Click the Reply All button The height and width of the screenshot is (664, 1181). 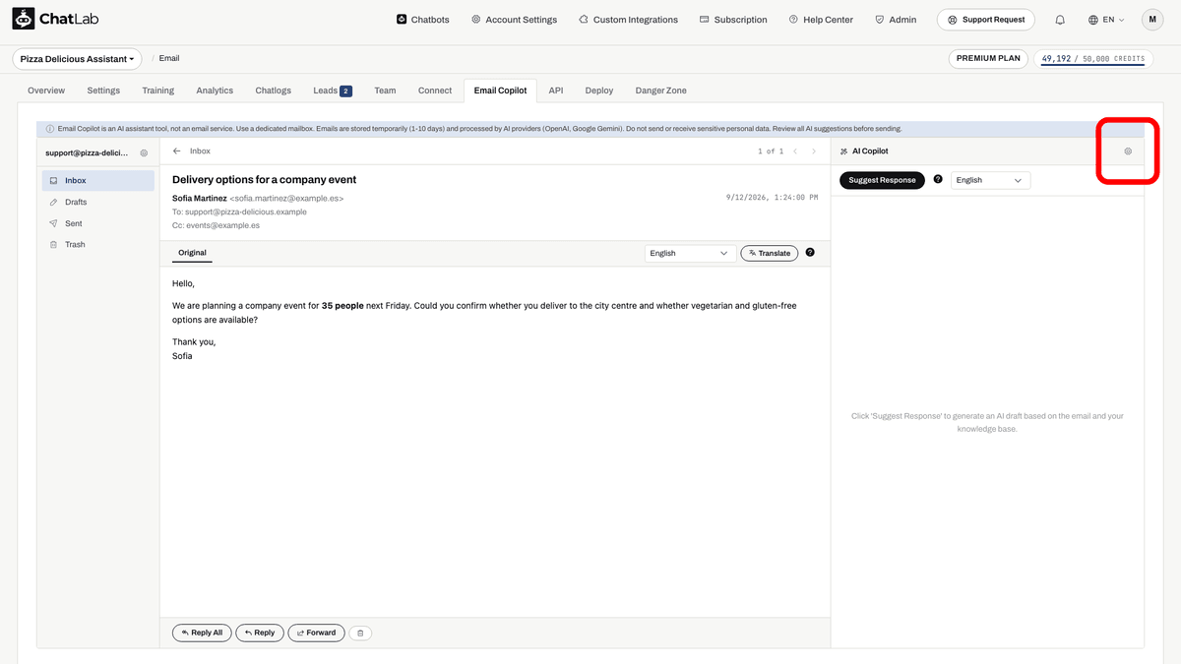[x=202, y=633]
